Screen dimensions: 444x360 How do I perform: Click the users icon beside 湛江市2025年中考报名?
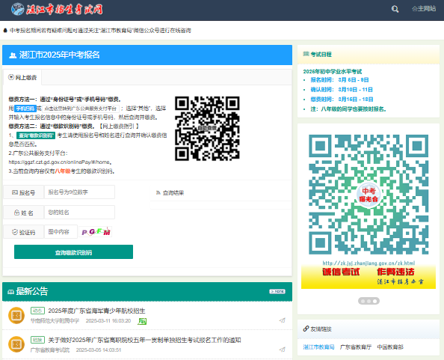[x=13, y=55]
